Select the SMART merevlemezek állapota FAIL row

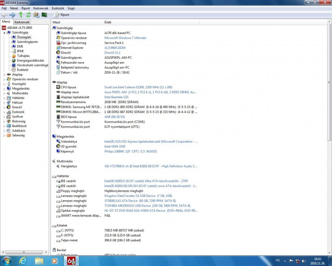[x=125, y=216]
